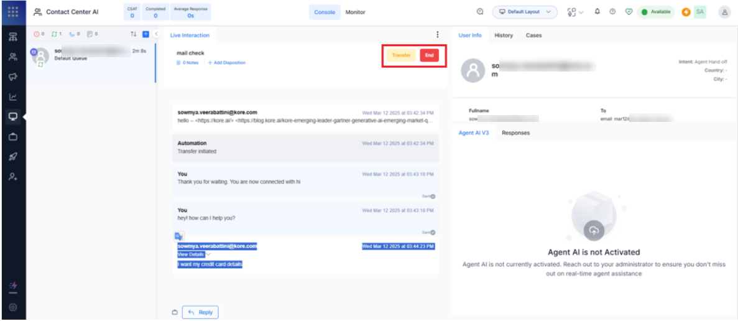
Task: Click the blue plus icon in queue panel
Action: 145,34
